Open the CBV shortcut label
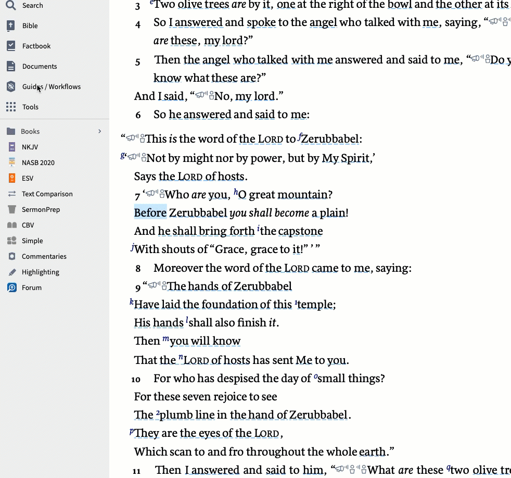Viewport: 511px width, 478px height. (x=28, y=225)
